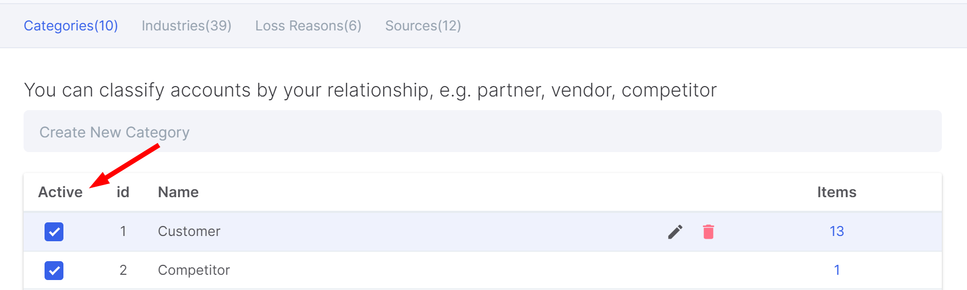Screen dimensions: 967x290
Task: Focus the Create New Category field
Action: pyautogui.click(x=483, y=132)
